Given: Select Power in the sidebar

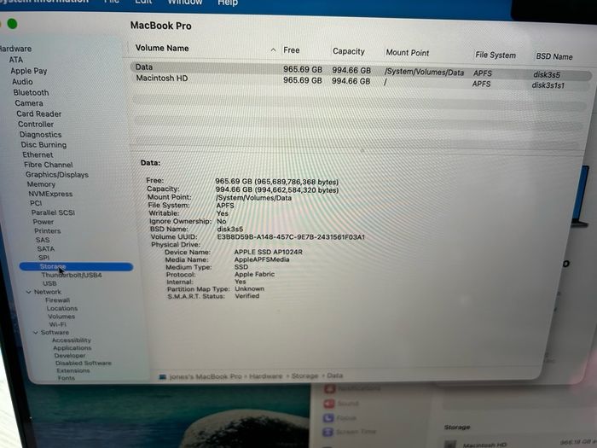Looking at the screenshot, I should 43,222.
